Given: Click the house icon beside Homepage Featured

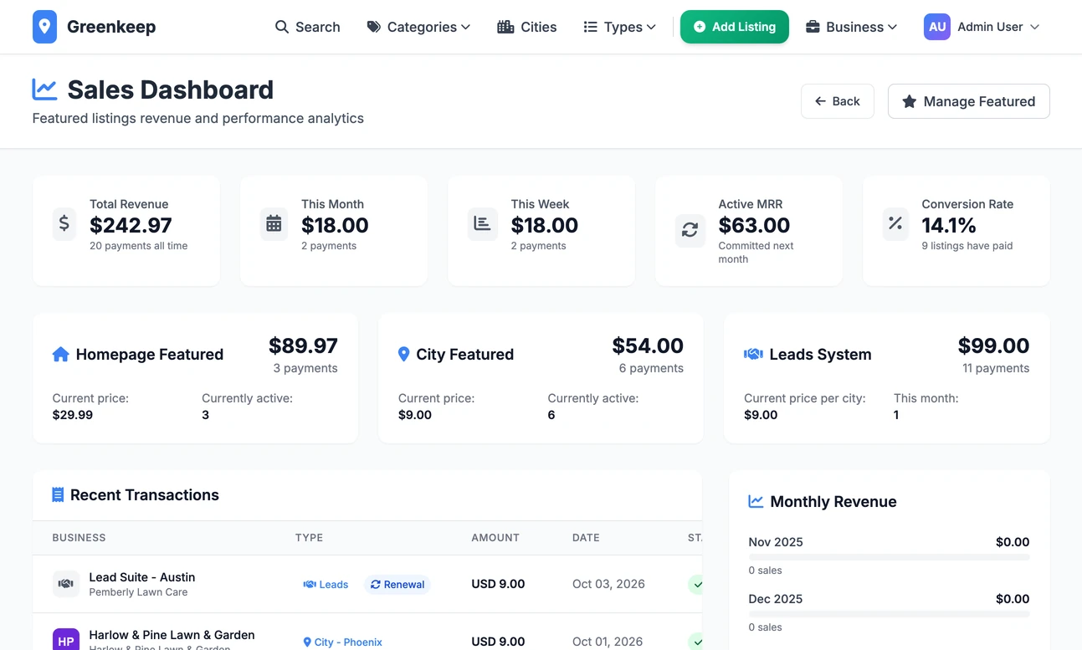Looking at the screenshot, I should (60, 355).
